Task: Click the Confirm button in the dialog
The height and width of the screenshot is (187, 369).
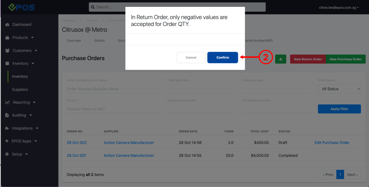Action: 222,57
